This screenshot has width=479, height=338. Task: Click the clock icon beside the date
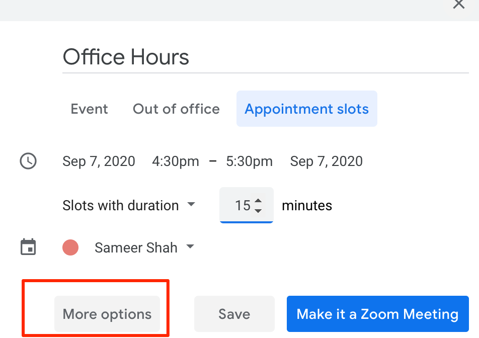28,161
